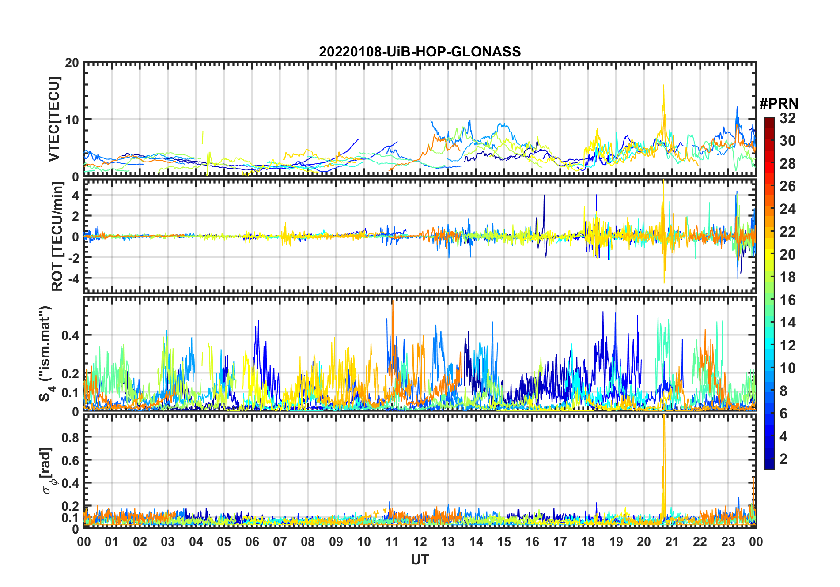Click the 20 tick on VTEC y-axis

(x=72, y=63)
